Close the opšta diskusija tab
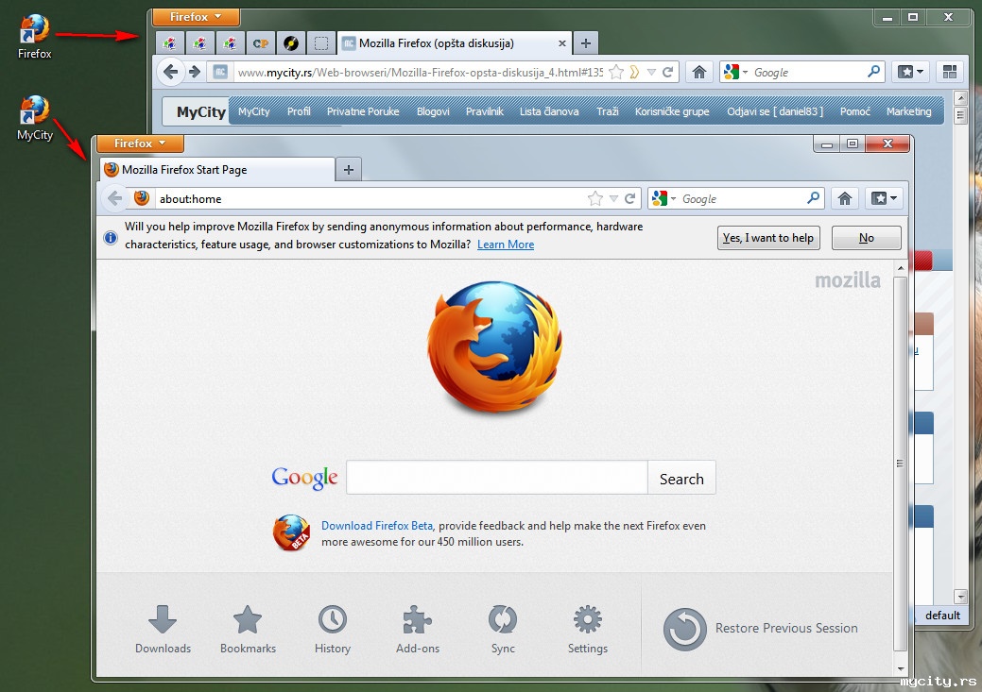The width and height of the screenshot is (982, 692). pos(561,43)
